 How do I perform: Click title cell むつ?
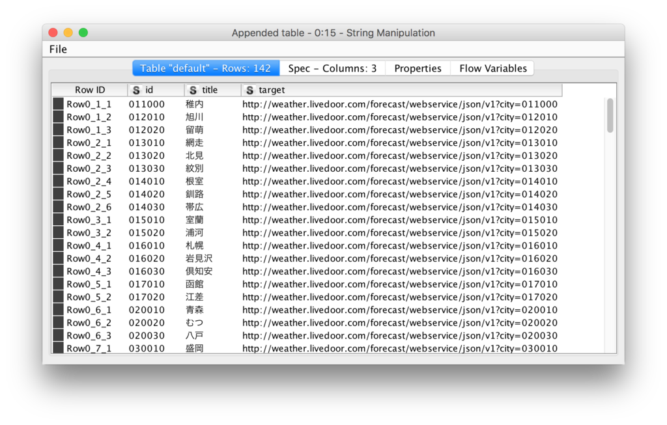click(x=194, y=323)
